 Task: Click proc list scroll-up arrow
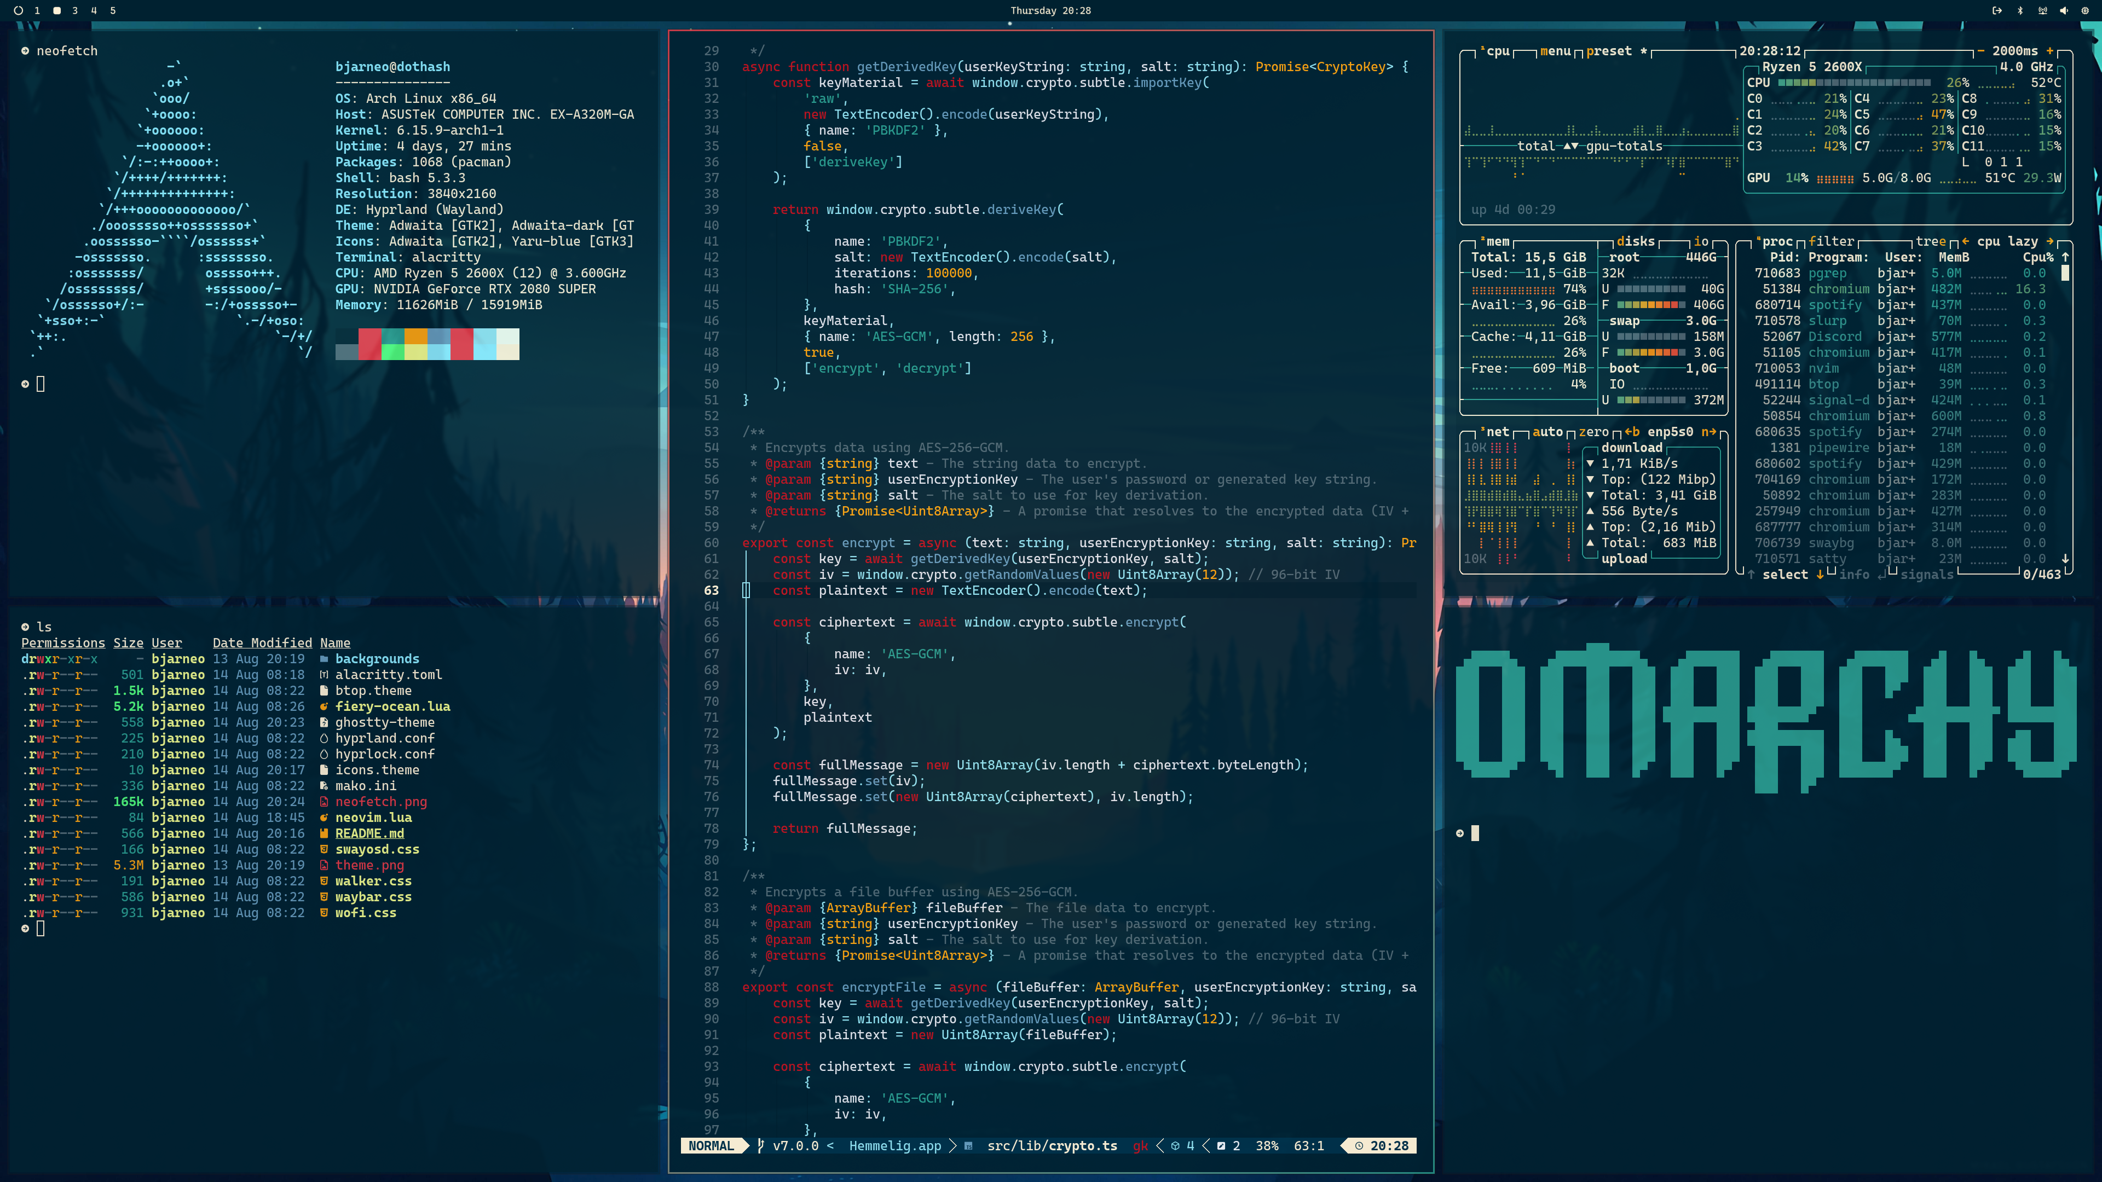pos(2065,257)
